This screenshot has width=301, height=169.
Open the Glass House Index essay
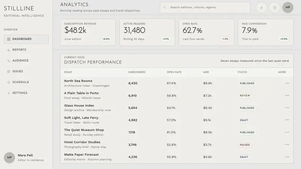[x=79, y=106]
